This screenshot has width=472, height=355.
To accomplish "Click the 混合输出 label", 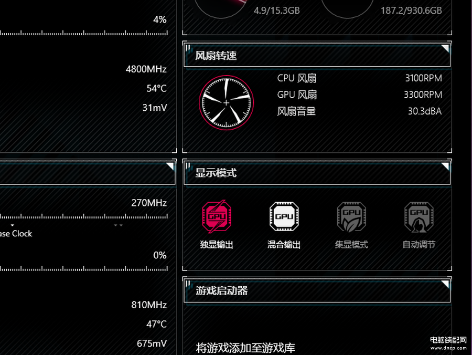I will 284,244.
